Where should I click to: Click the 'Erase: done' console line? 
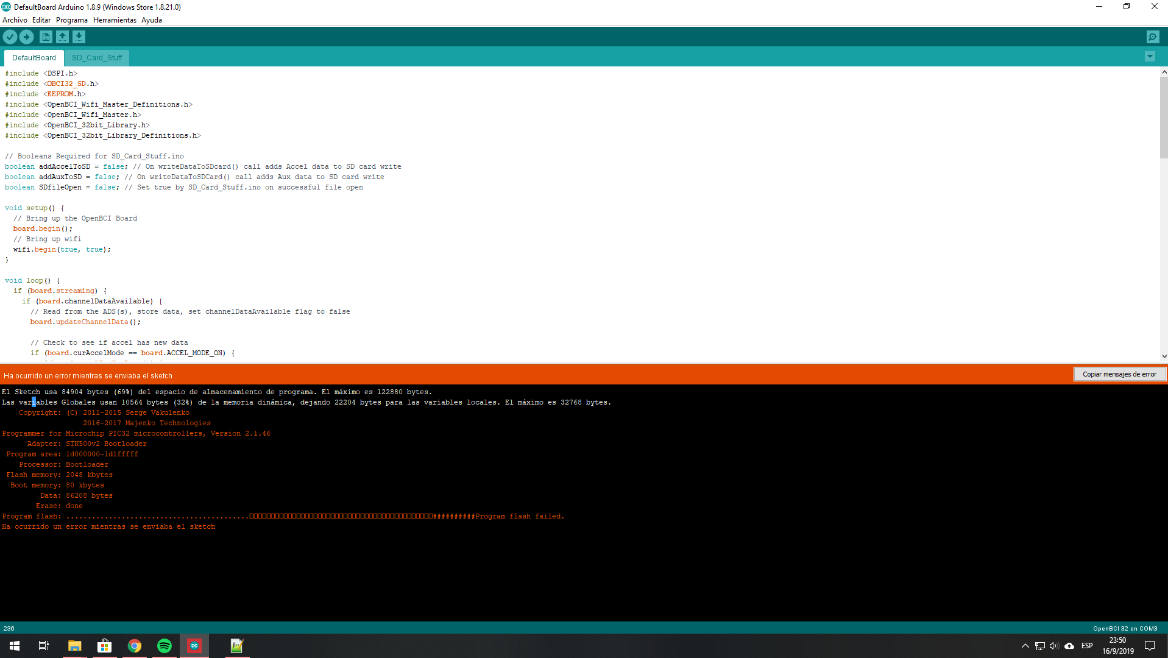click(59, 506)
